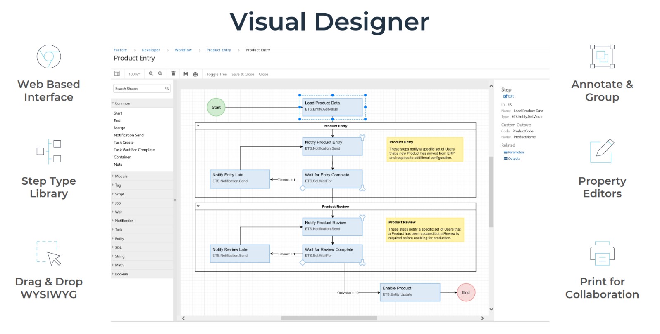Viewport: 660px width, 334px height.
Task: Click the printer icon in toolbar
Action: 195,74
